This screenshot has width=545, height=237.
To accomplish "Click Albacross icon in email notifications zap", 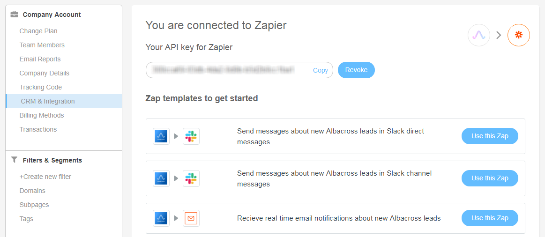I will (161, 218).
